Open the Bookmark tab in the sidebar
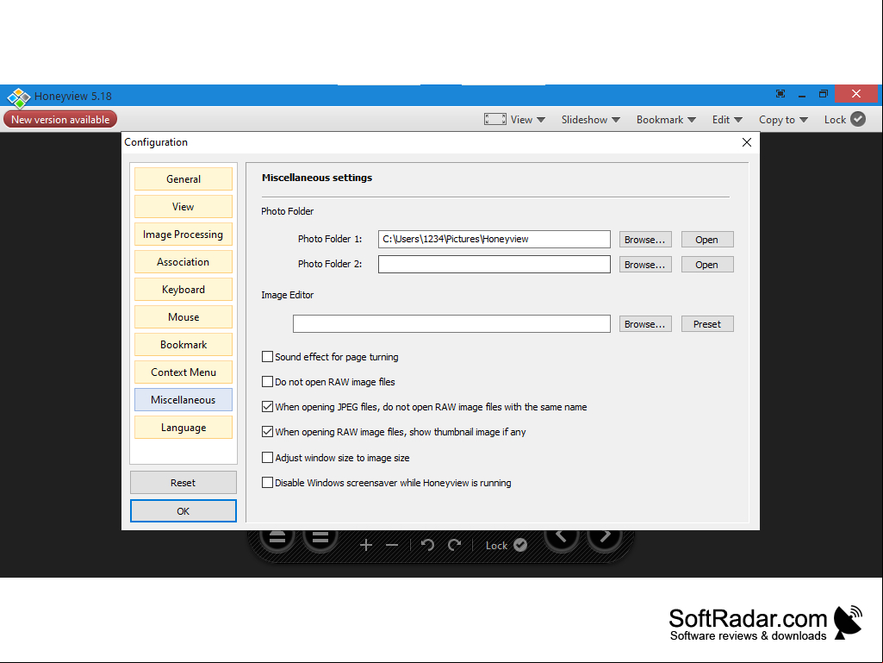This screenshot has height=663, width=883. [x=183, y=345]
